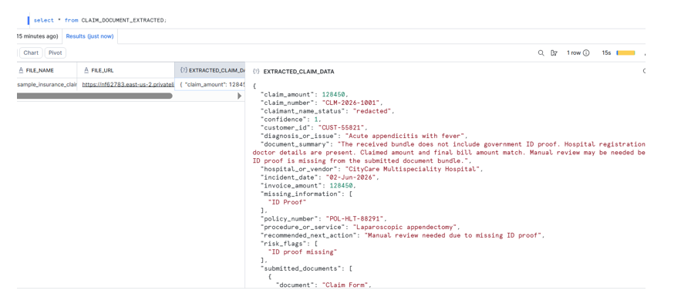Click the text type icon beside FILE_NAME

click(x=21, y=70)
